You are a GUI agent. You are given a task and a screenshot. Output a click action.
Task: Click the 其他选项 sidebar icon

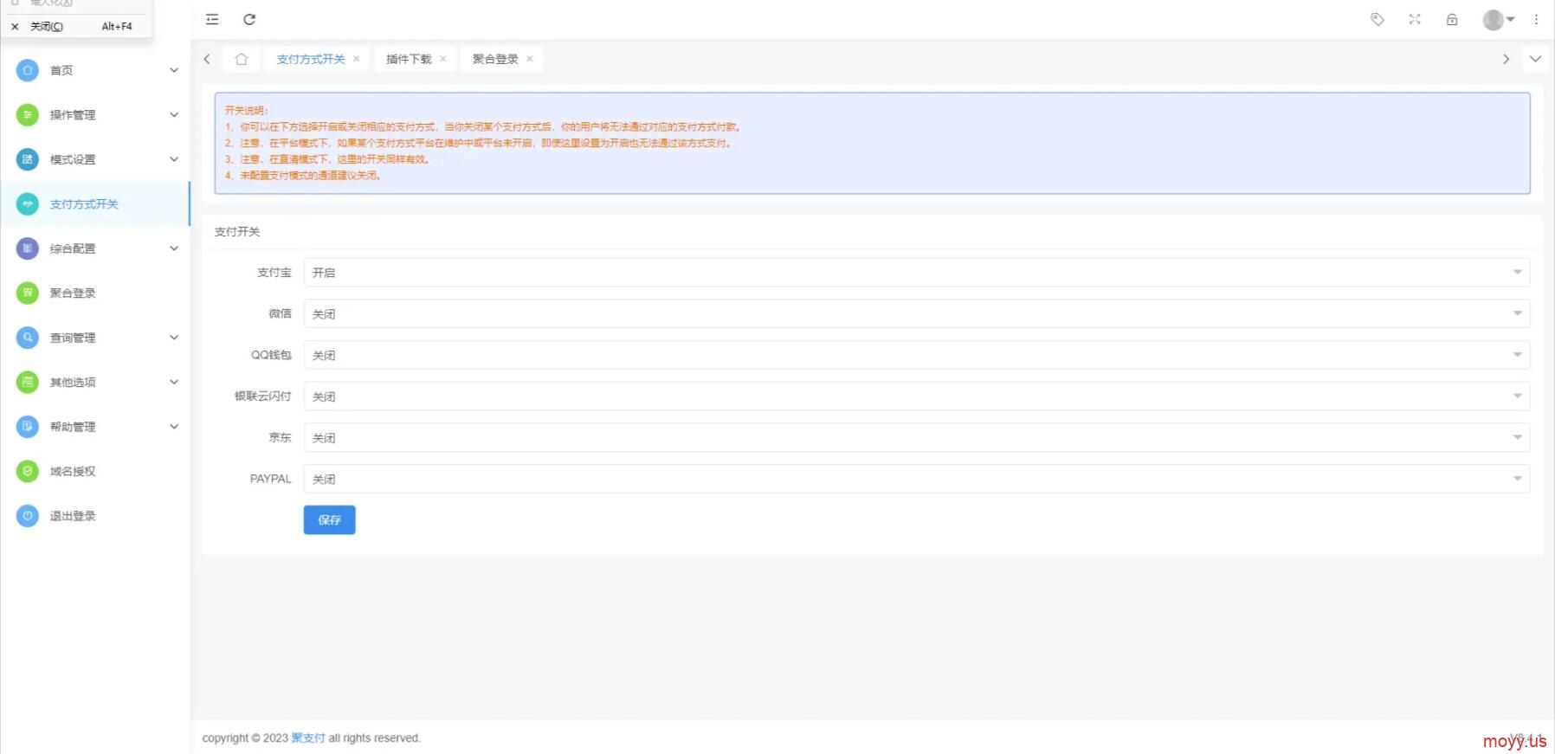point(28,382)
